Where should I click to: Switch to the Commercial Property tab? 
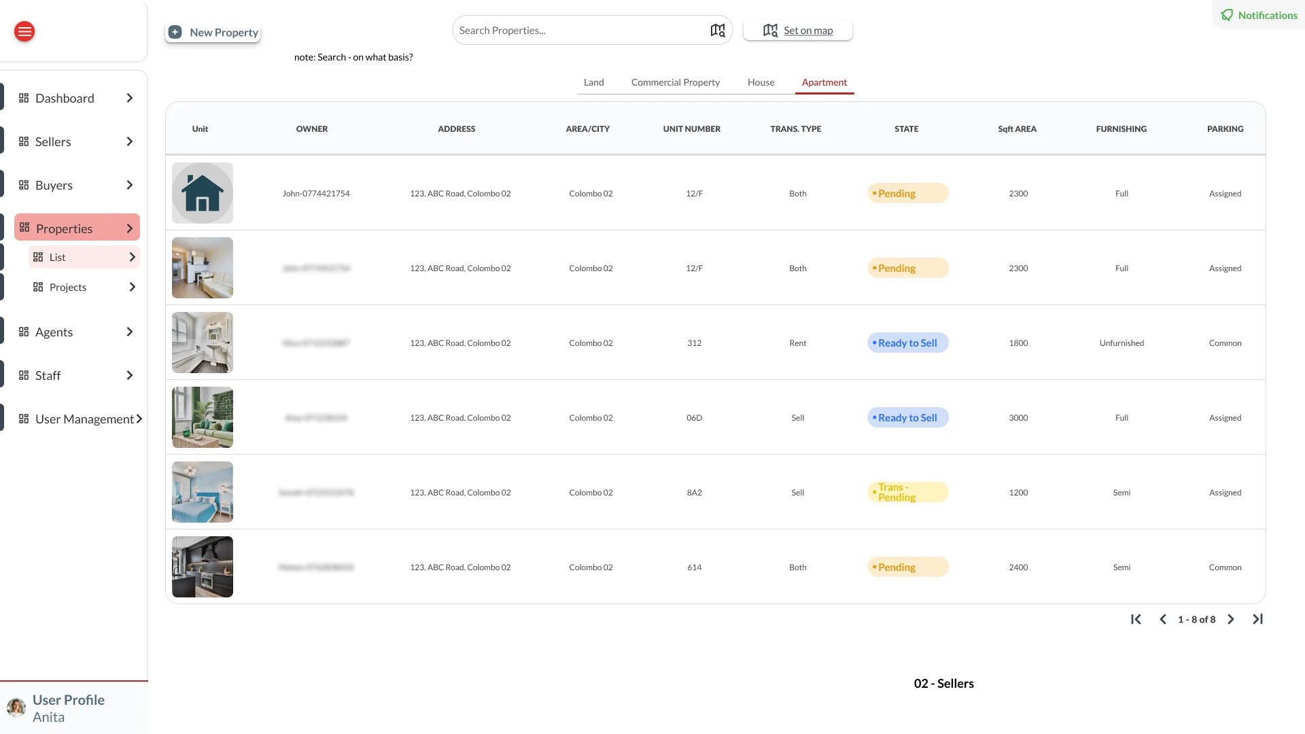click(676, 82)
